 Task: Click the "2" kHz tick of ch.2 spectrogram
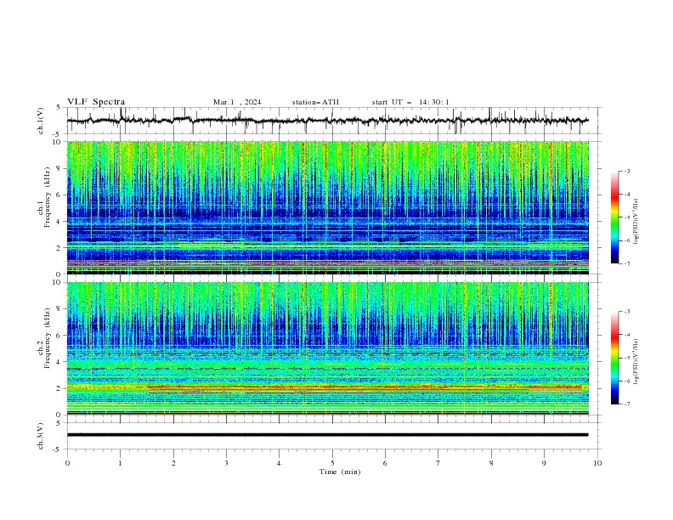[59, 388]
